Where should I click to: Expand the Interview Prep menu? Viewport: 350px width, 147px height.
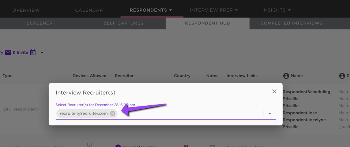click(x=214, y=10)
